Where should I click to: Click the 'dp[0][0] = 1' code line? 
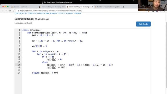[x=39, y=46]
